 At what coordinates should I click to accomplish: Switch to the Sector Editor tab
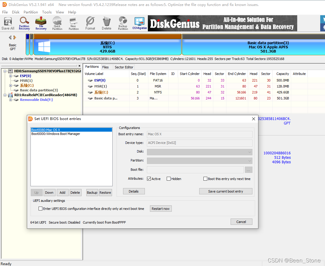click(x=124, y=67)
